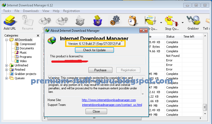212x124 pixels.
Task: Click the Status column header
Action: [x=173, y=37]
